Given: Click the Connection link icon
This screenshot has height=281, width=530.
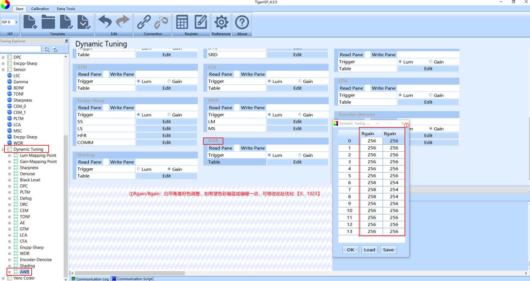Looking at the screenshot, I should 144,22.
